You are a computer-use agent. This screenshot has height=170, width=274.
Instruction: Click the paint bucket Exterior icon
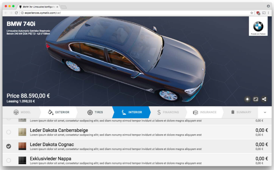coord(51,112)
